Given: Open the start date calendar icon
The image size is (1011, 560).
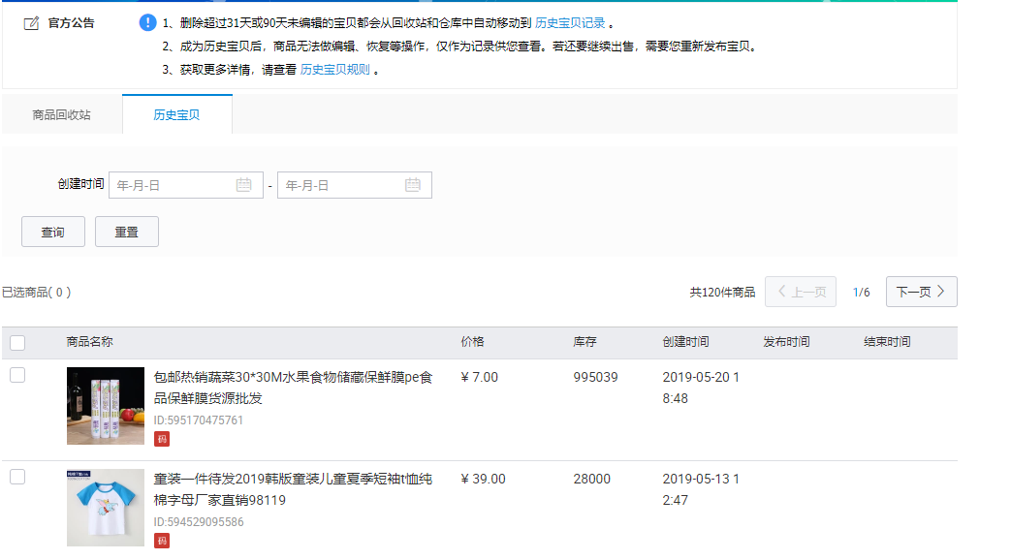Looking at the screenshot, I should 244,185.
